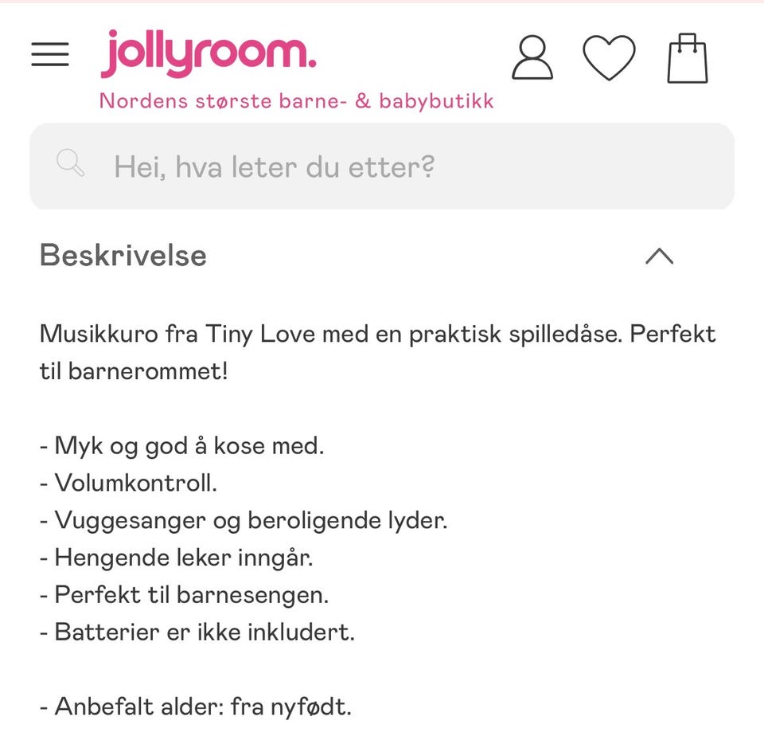Click the Hei, hva leter du etter placeholder

pos(274,166)
